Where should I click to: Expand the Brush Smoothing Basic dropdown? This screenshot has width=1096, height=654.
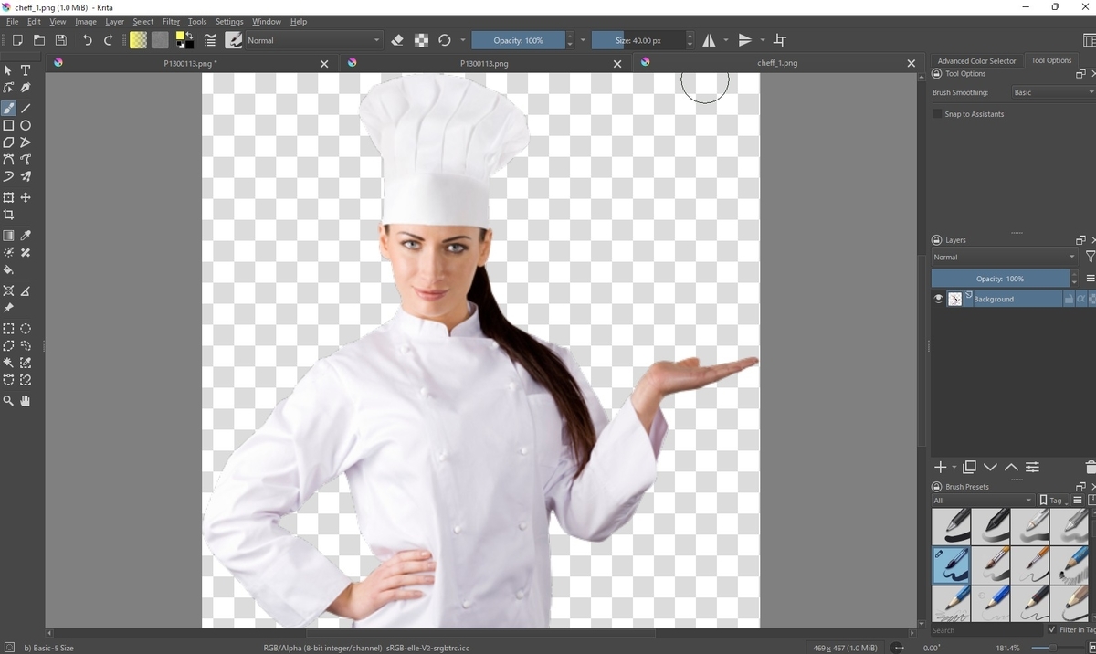pyautogui.click(x=1053, y=92)
